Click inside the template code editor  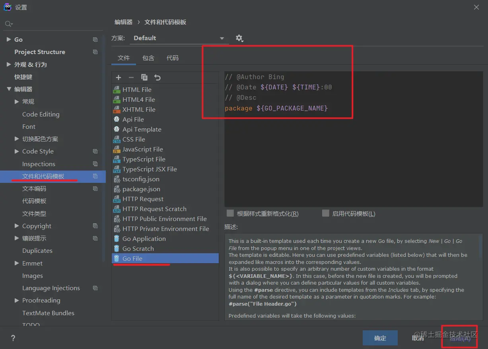click(354, 139)
